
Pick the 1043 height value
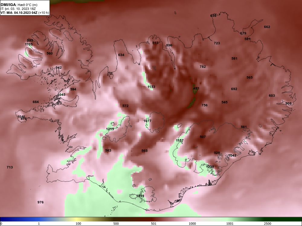click(x=232, y=156)
